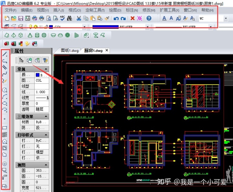233x192 pixels.
Task: Collapse the 视图 properties section
Action: click(46, 165)
